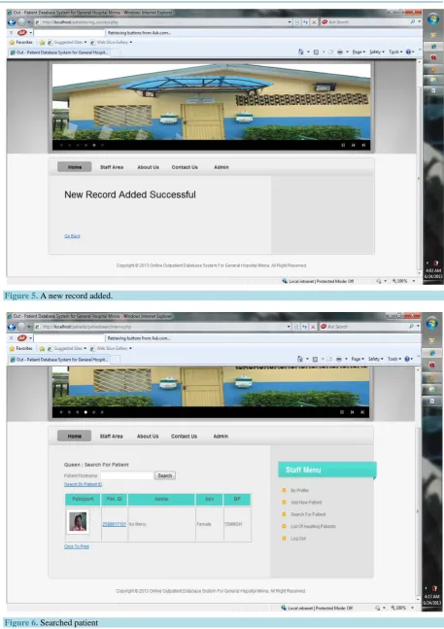Click the bullet icon next to Log Out in Staff Menu
The image size is (444, 629).
click(x=284, y=539)
